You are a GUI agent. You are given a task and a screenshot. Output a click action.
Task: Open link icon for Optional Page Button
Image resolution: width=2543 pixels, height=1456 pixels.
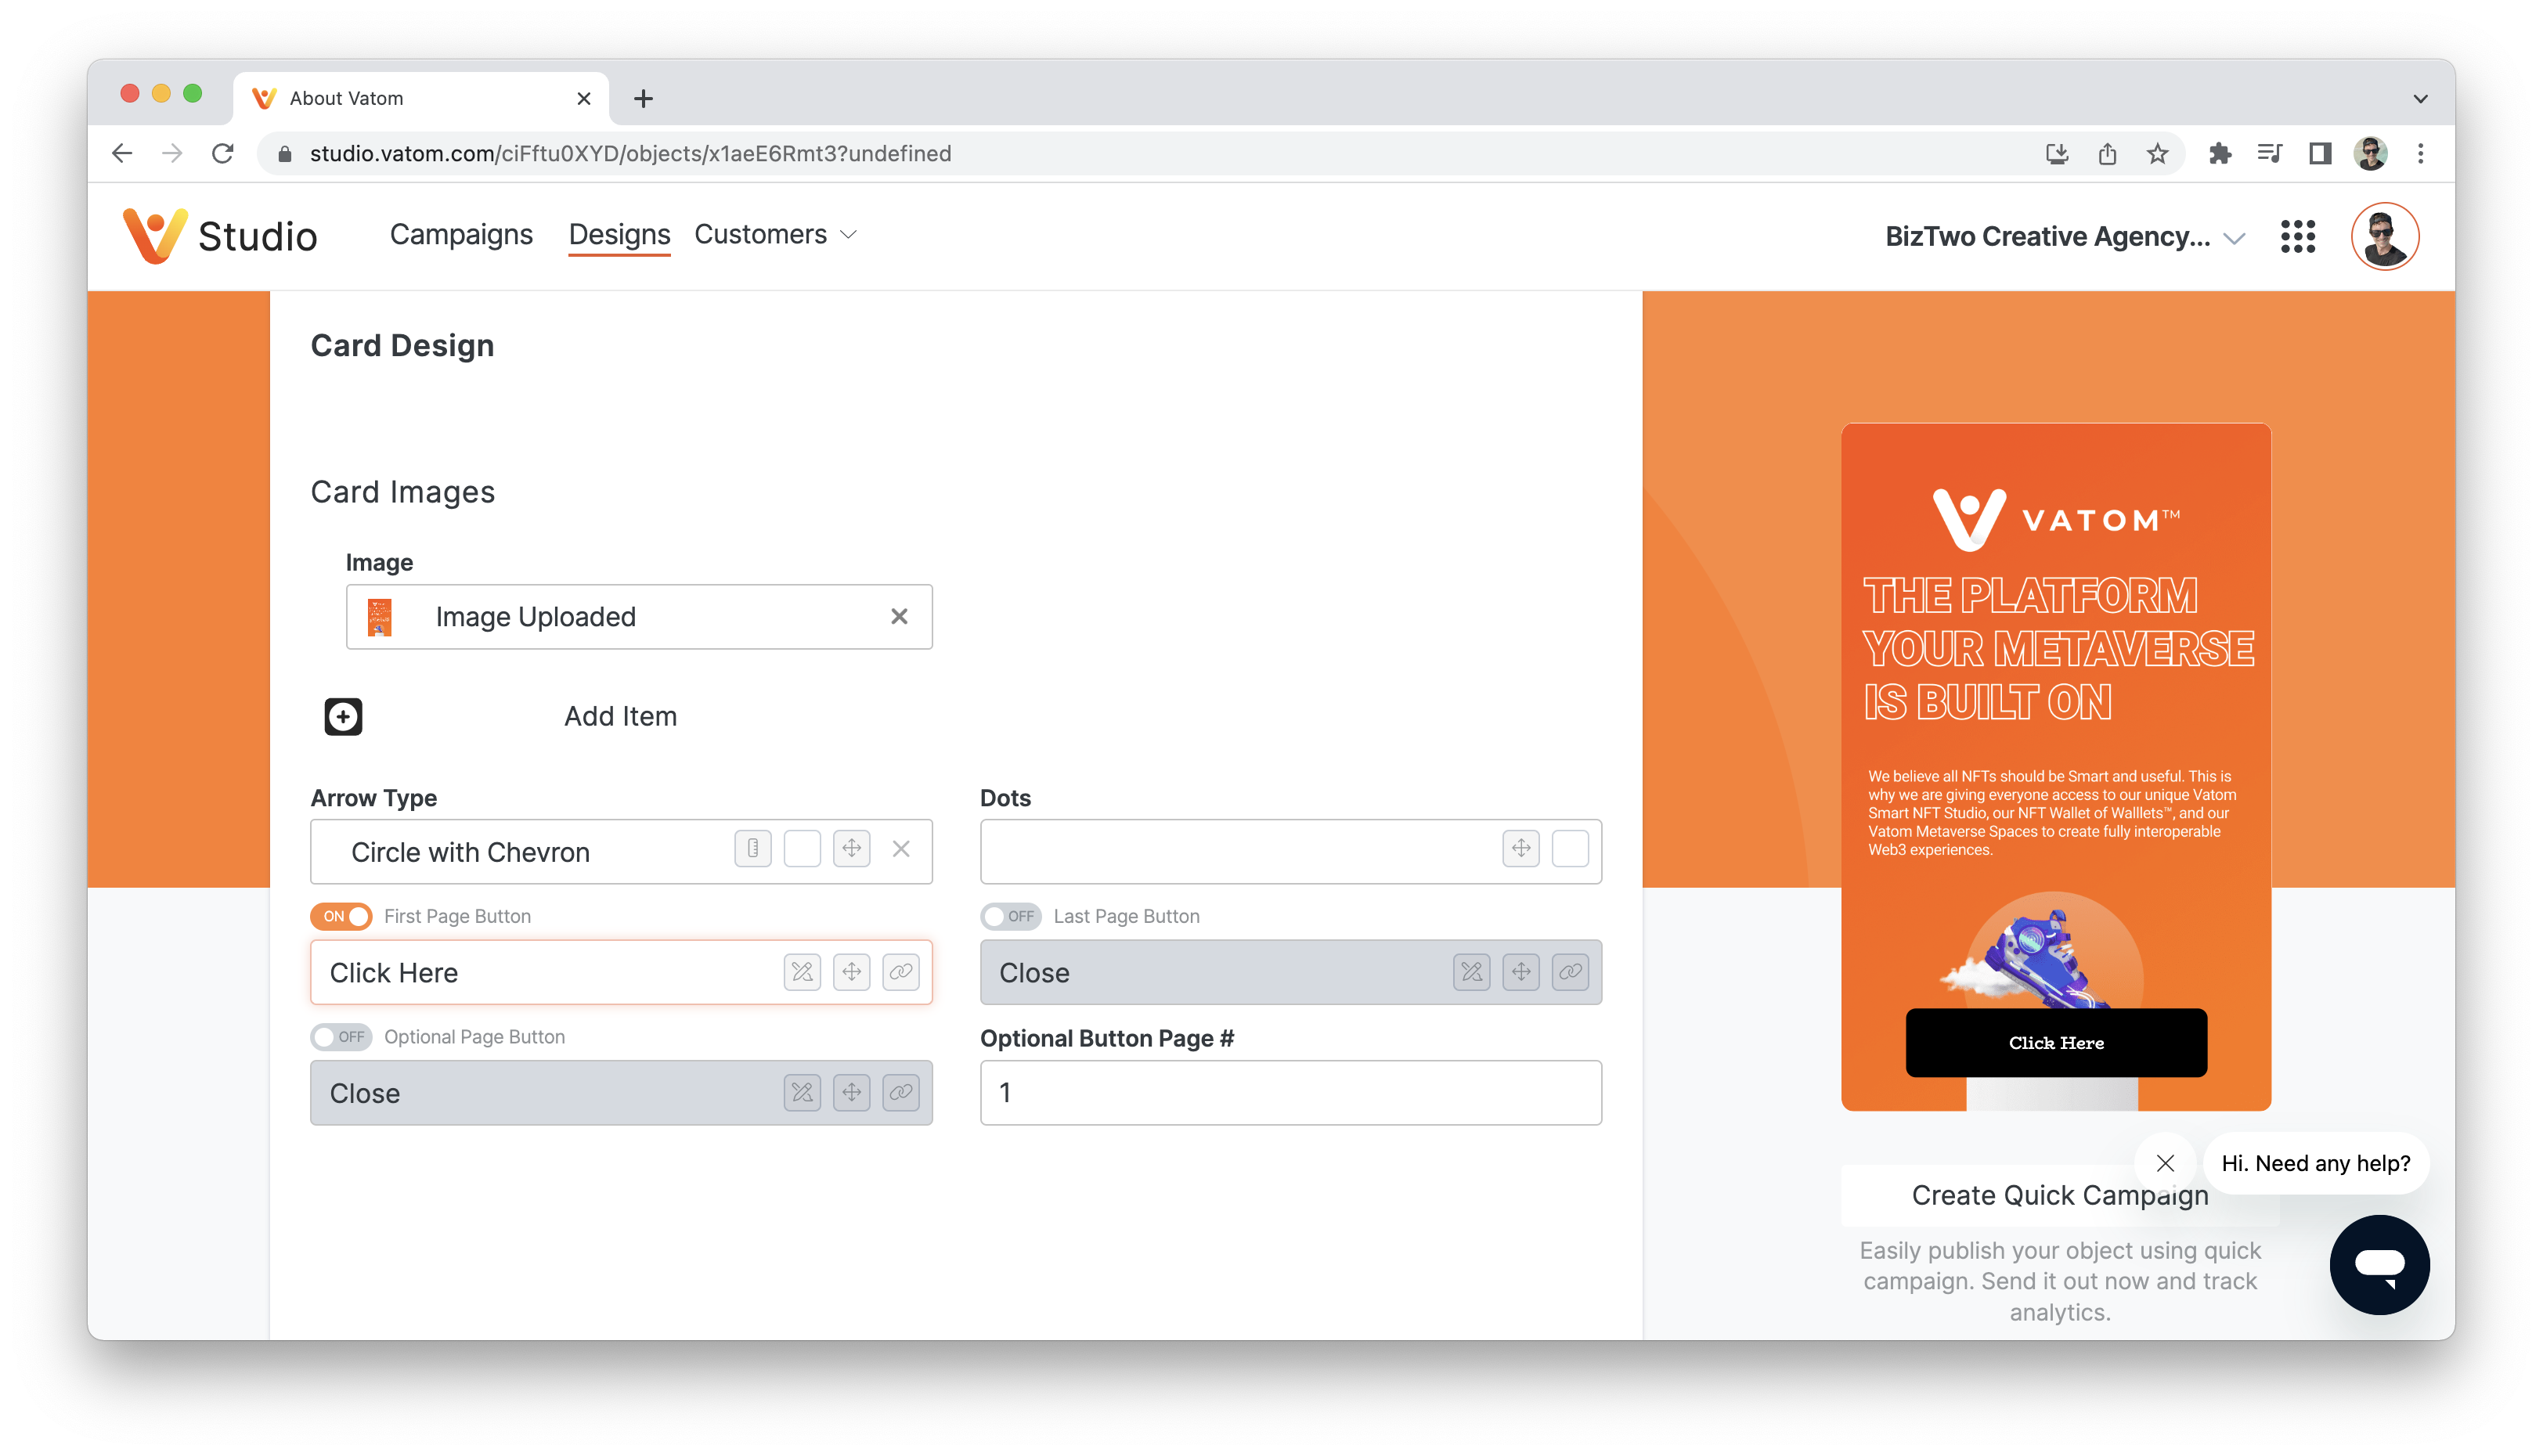coord(901,1093)
